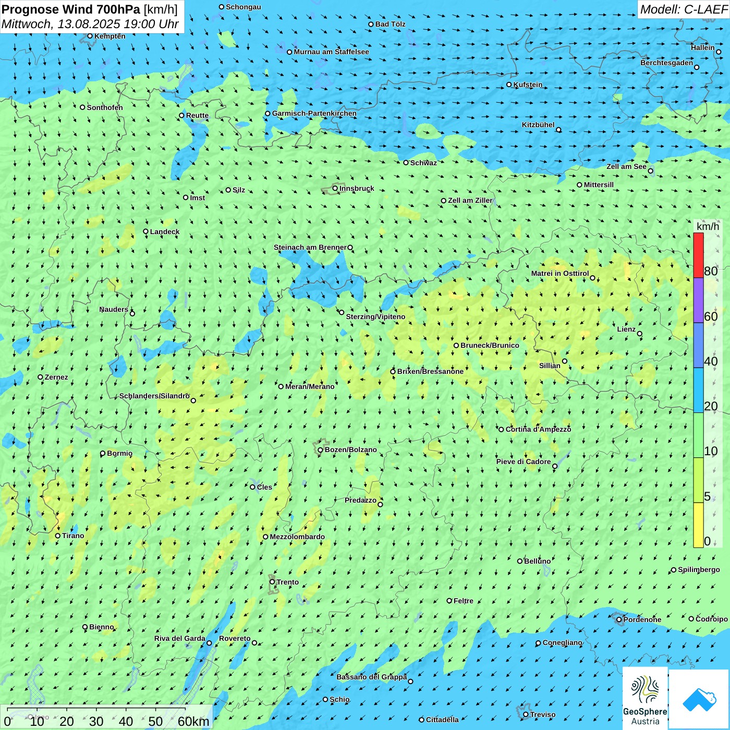The height and width of the screenshot is (730, 730).
Task: Click the blue cloud logo icon
Action: pyautogui.click(x=699, y=699)
